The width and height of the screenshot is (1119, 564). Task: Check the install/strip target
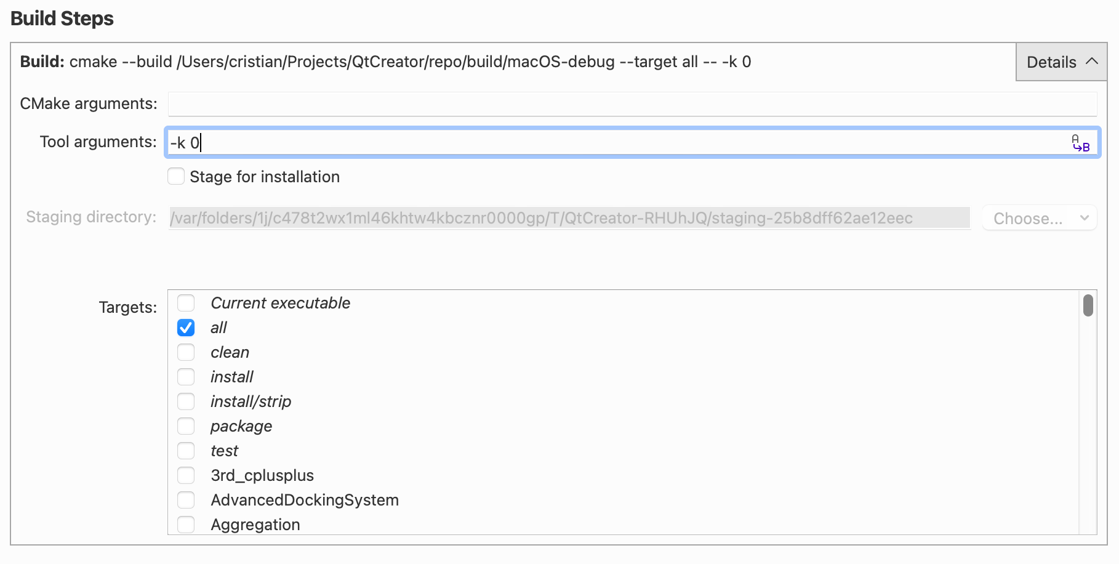(x=186, y=401)
